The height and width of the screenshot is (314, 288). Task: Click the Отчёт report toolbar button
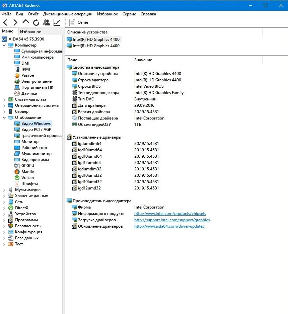pyautogui.click(x=79, y=22)
